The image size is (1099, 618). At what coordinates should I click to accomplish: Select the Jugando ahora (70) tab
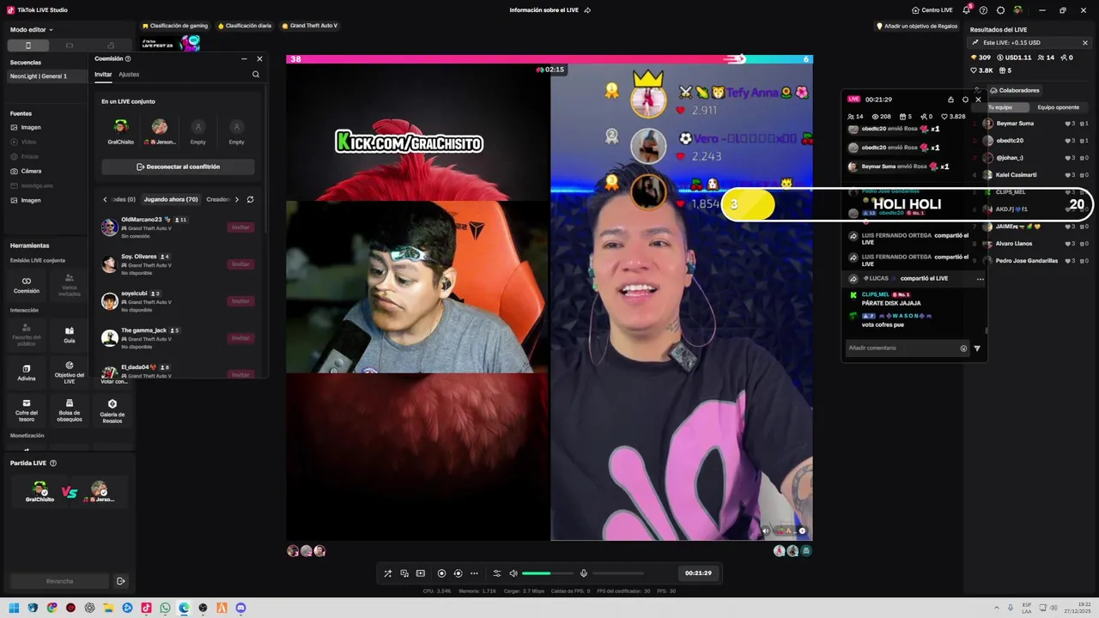coord(171,199)
